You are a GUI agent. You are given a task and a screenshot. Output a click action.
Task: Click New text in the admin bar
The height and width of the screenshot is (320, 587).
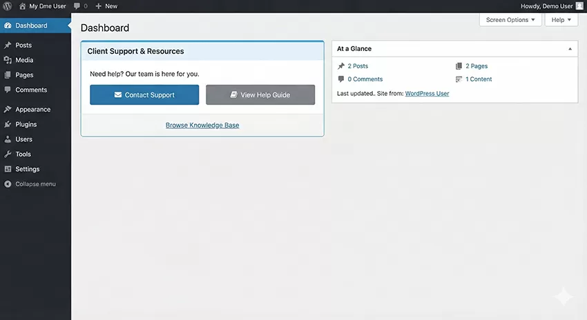[110, 6]
